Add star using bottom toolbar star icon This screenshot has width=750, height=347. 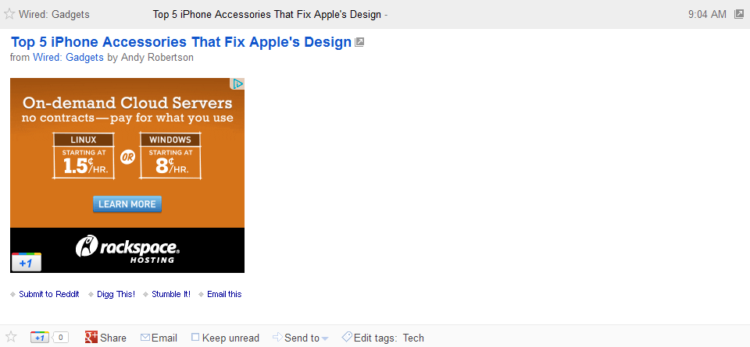(x=10, y=337)
